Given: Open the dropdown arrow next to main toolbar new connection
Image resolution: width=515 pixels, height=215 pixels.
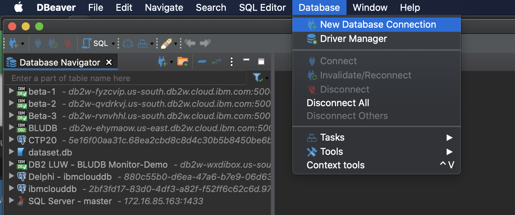Looking at the screenshot, I should [23, 44].
